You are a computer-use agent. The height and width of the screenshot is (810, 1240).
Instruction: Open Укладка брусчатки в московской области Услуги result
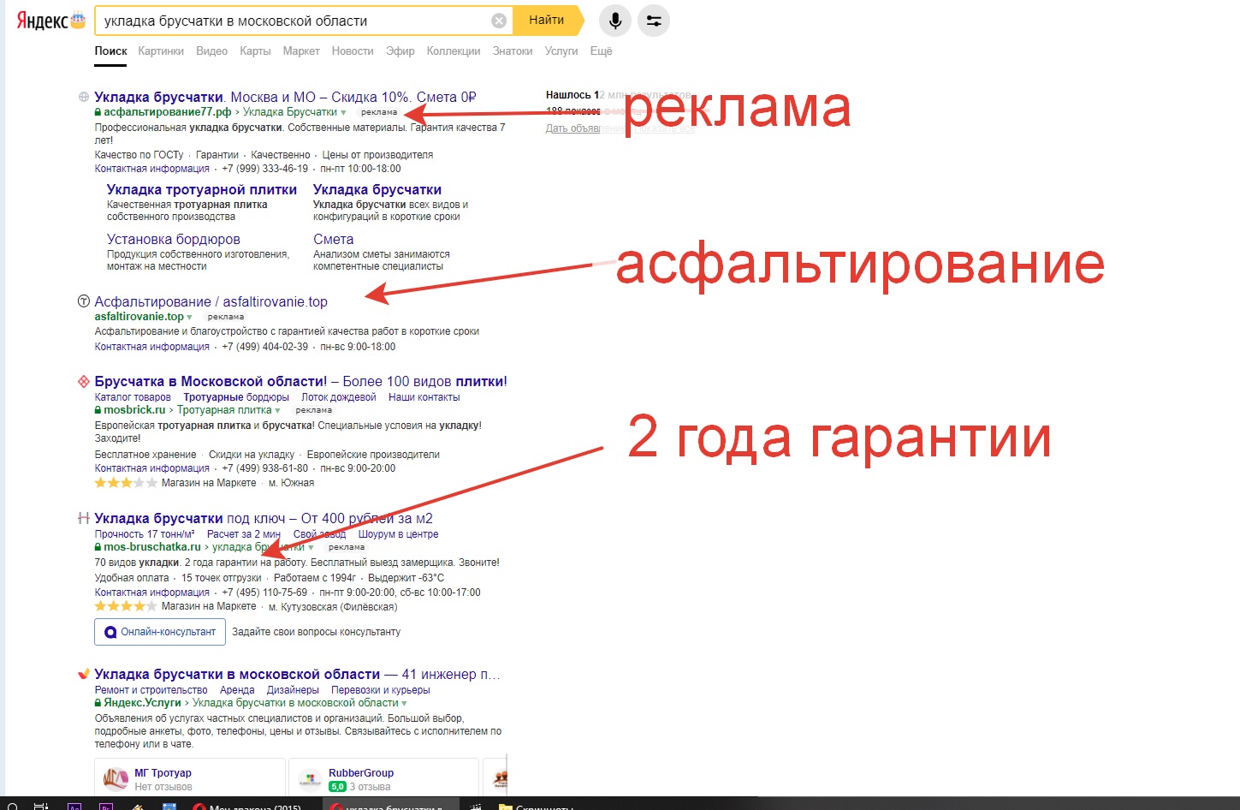click(x=297, y=674)
